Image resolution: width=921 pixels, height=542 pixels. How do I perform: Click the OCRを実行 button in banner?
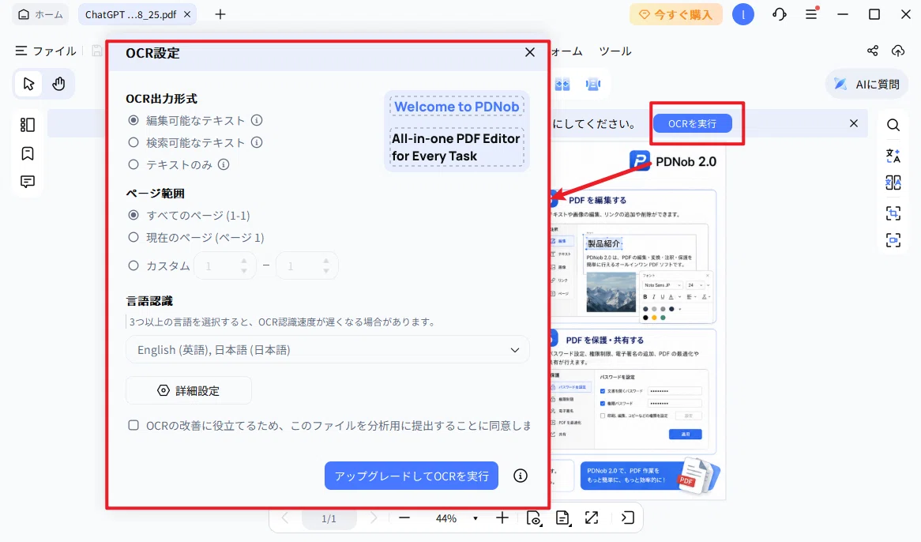[x=693, y=123]
